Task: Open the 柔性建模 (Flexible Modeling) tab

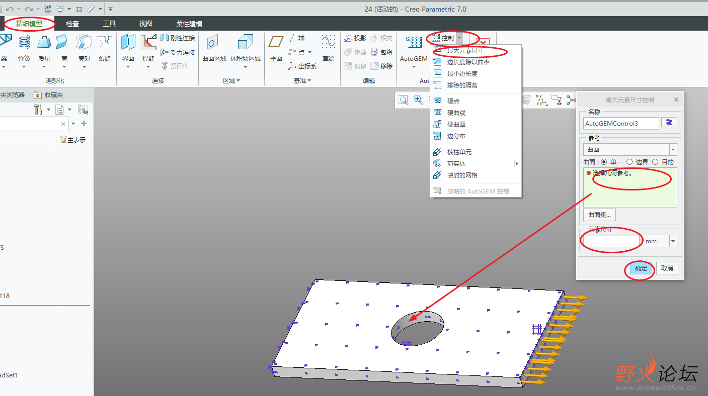Action: click(189, 24)
